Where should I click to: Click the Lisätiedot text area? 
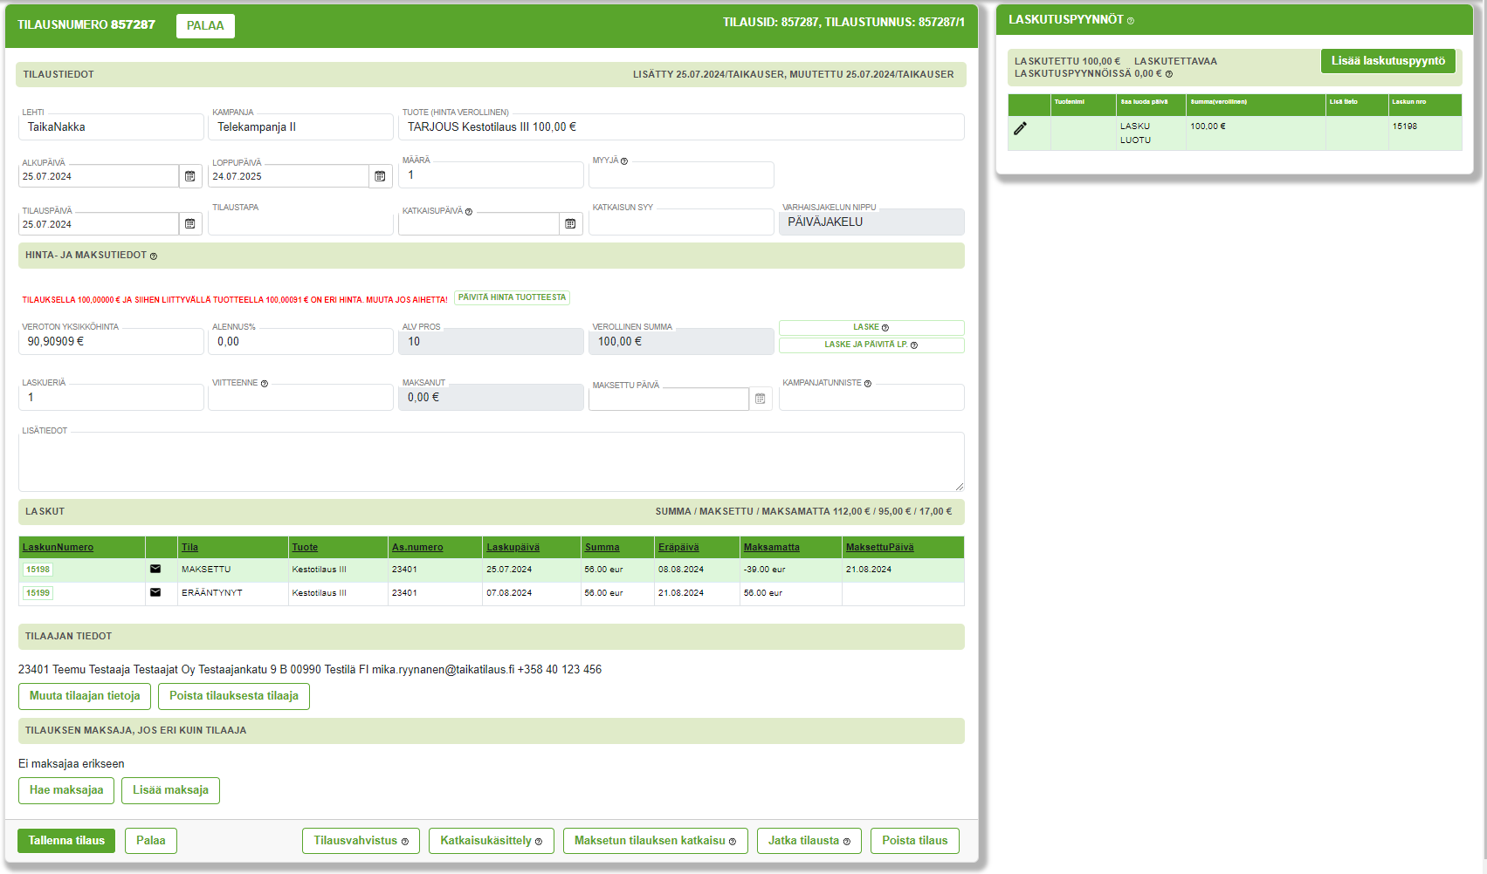(491, 461)
